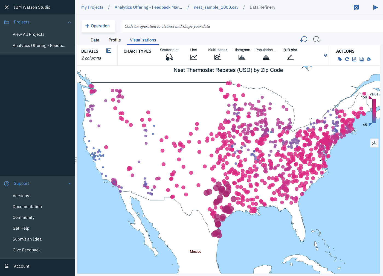Switch to the Data tab
Screen dimensions: 383x276
click(x=95, y=40)
